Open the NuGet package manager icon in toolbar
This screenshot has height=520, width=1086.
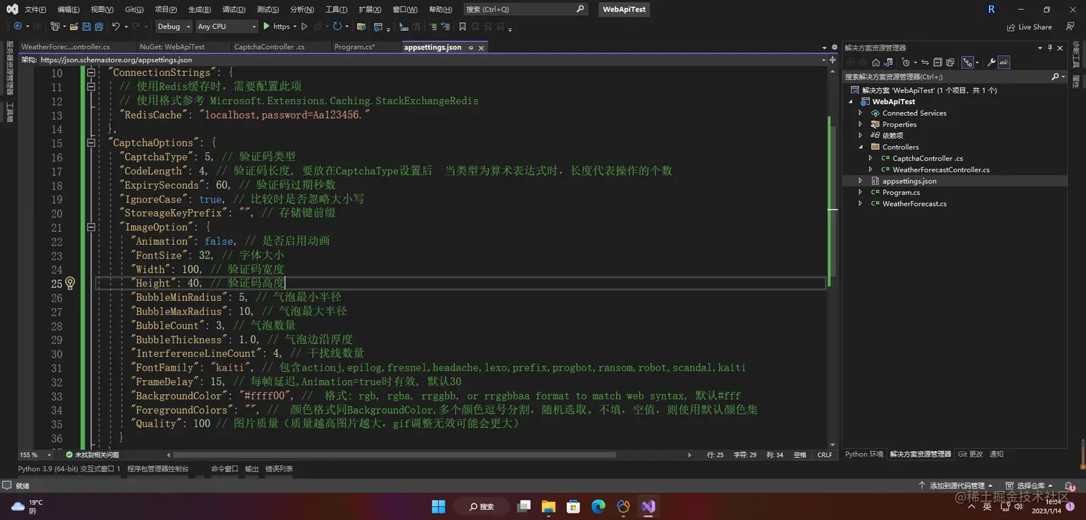pos(360,27)
